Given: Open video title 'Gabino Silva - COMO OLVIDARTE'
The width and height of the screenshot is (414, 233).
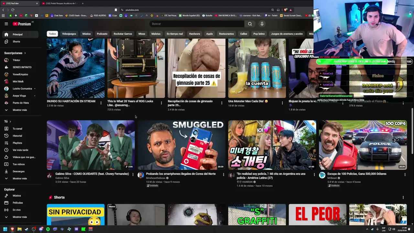Looking at the screenshot, I should [x=92, y=174].
